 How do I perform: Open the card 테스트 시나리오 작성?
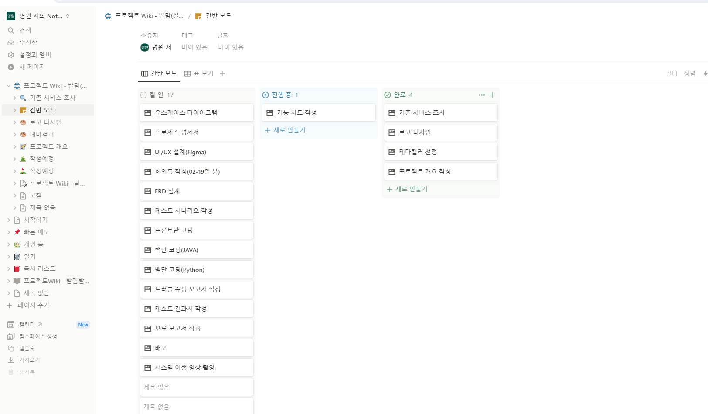tap(197, 211)
